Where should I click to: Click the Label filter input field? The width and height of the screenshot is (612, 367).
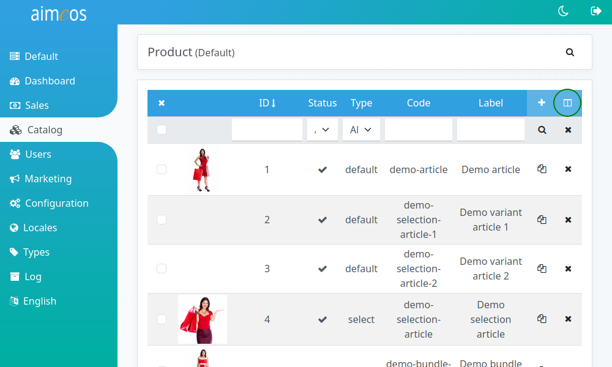coord(491,130)
